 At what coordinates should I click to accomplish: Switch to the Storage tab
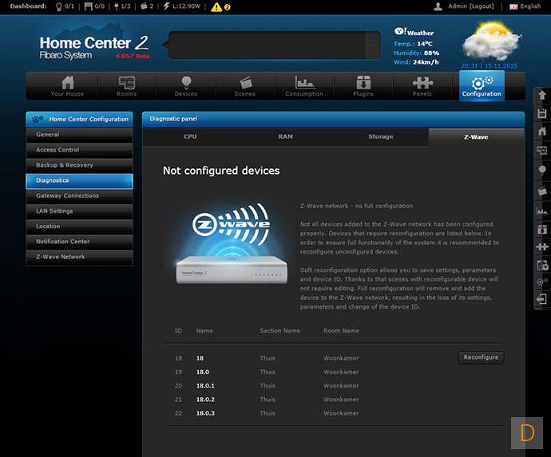(380, 136)
